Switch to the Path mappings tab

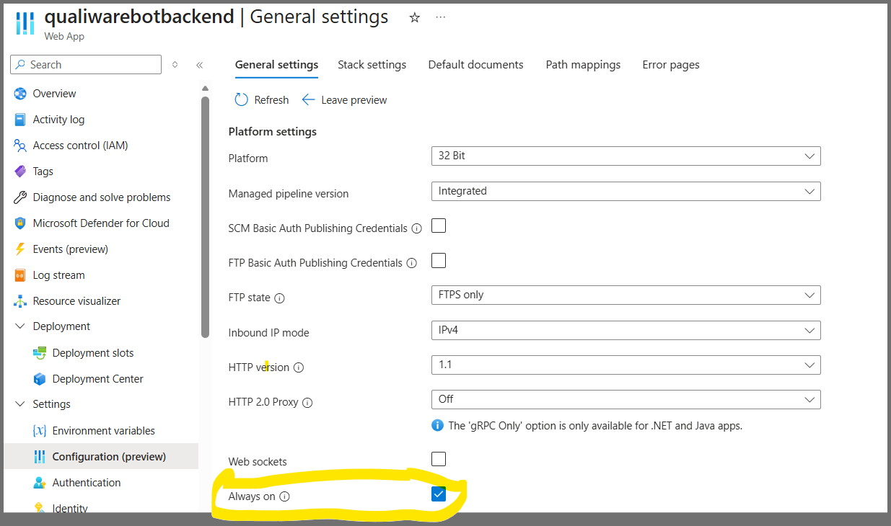tap(583, 65)
